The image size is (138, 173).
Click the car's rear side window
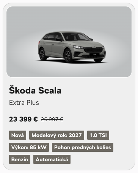point(49,37)
